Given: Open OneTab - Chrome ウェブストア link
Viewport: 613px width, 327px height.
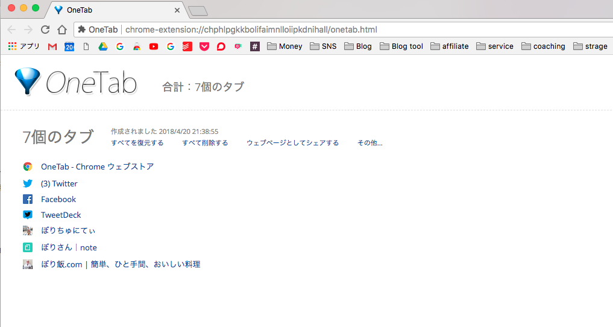Looking at the screenshot, I should tap(98, 167).
